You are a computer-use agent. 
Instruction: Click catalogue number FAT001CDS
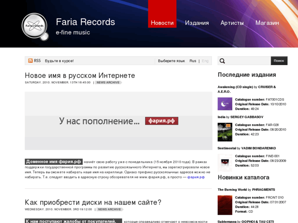(275, 99)
